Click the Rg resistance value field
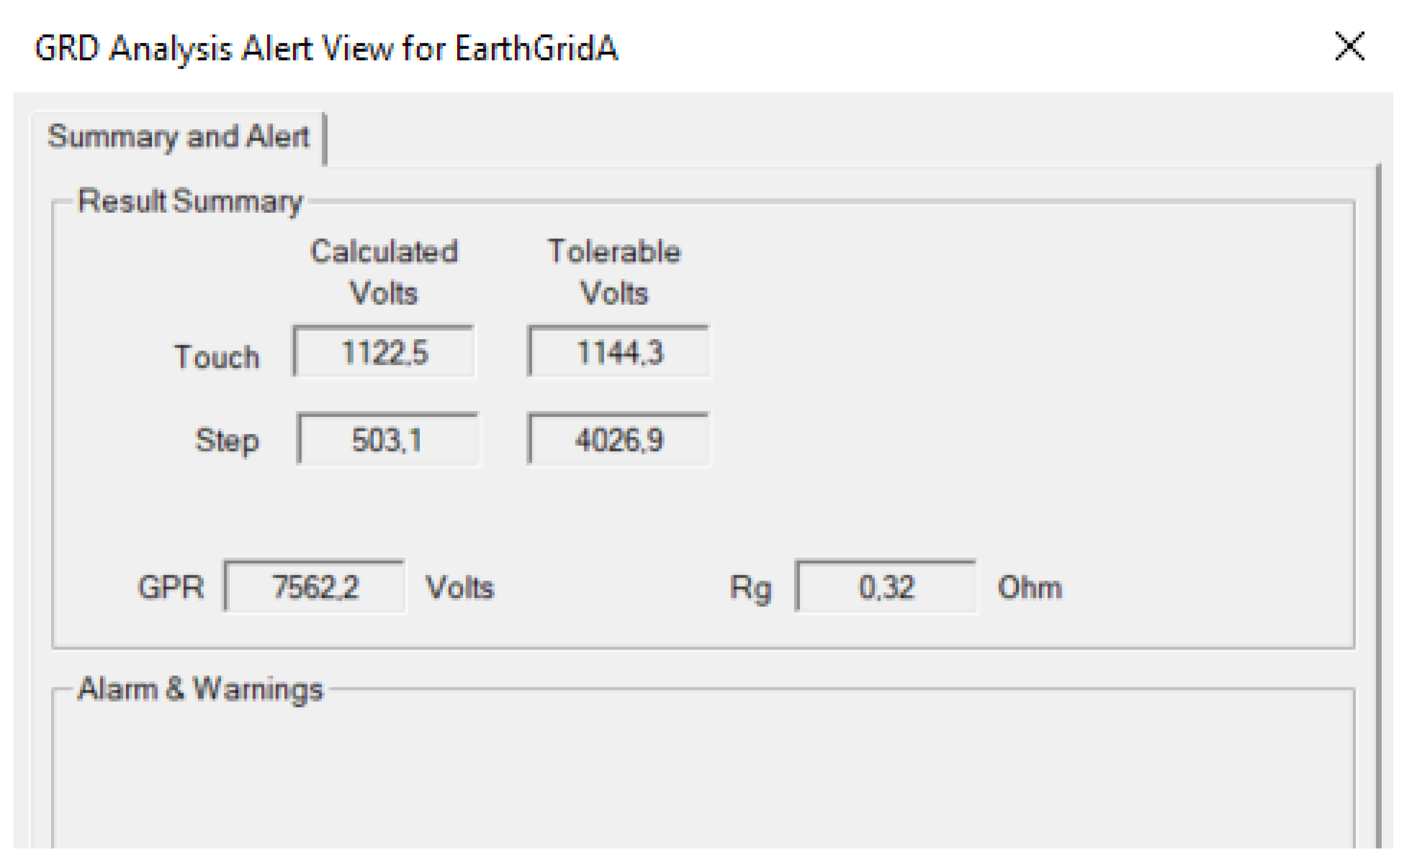Screen dimensions: 1403x866 [x=885, y=586]
